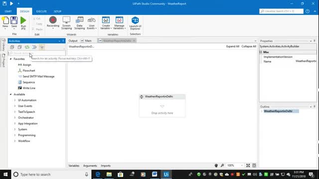Open the Variables panel
This screenshot has height=179, width=319.
[x=74, y=166]
